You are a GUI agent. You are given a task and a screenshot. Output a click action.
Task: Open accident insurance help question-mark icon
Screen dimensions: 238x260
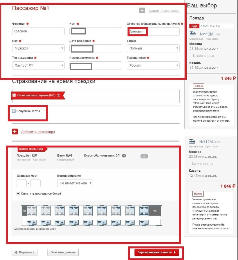58,96
